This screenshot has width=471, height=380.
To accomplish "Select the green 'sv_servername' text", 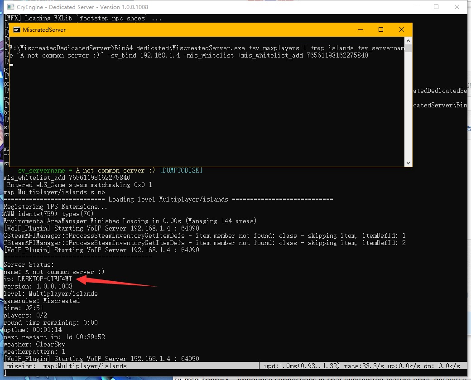I will tap(42, 171).
